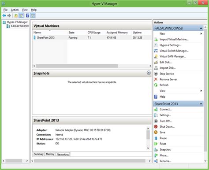Sort by the Name column header

[x=37, y=33]
